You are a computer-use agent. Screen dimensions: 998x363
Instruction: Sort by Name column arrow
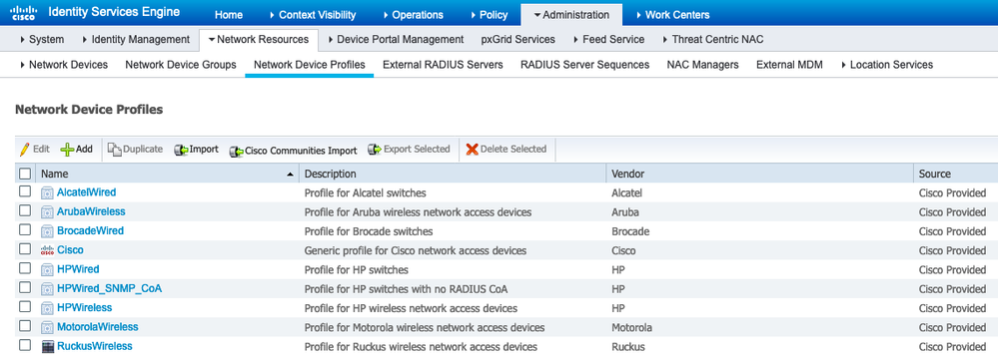[291, 175]
